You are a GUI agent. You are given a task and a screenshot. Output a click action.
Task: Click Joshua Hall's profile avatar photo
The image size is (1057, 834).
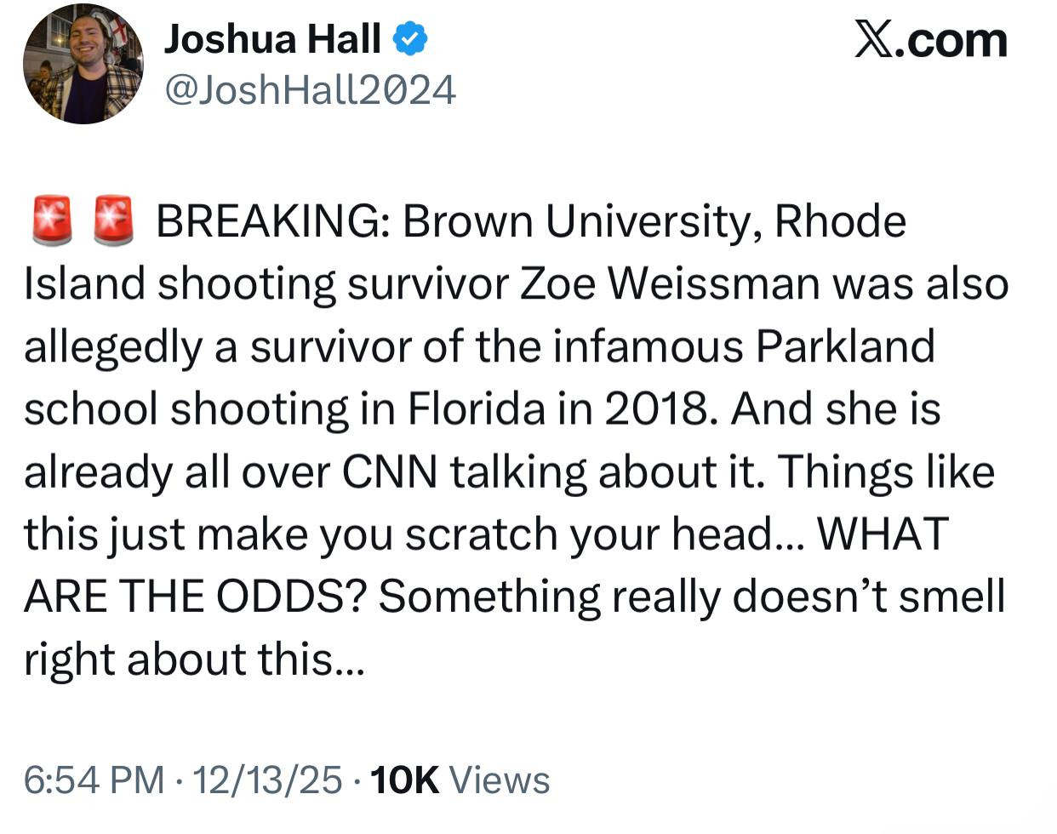pyautogui.click(x=83, y=65)
